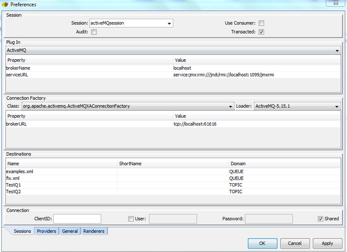
Task: Click the Plug In Property column header
Action: 89,60
